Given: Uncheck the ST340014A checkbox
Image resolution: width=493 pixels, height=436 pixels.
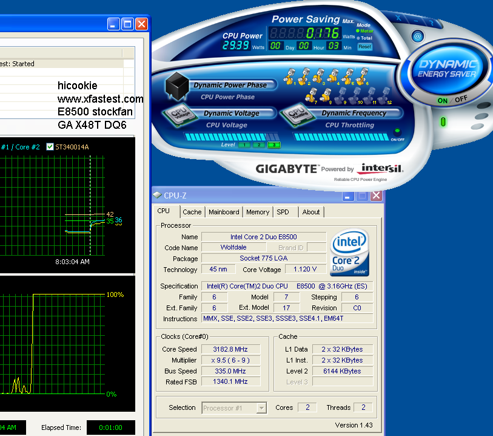Looking at the screenshot, I should tap(50, 146).
